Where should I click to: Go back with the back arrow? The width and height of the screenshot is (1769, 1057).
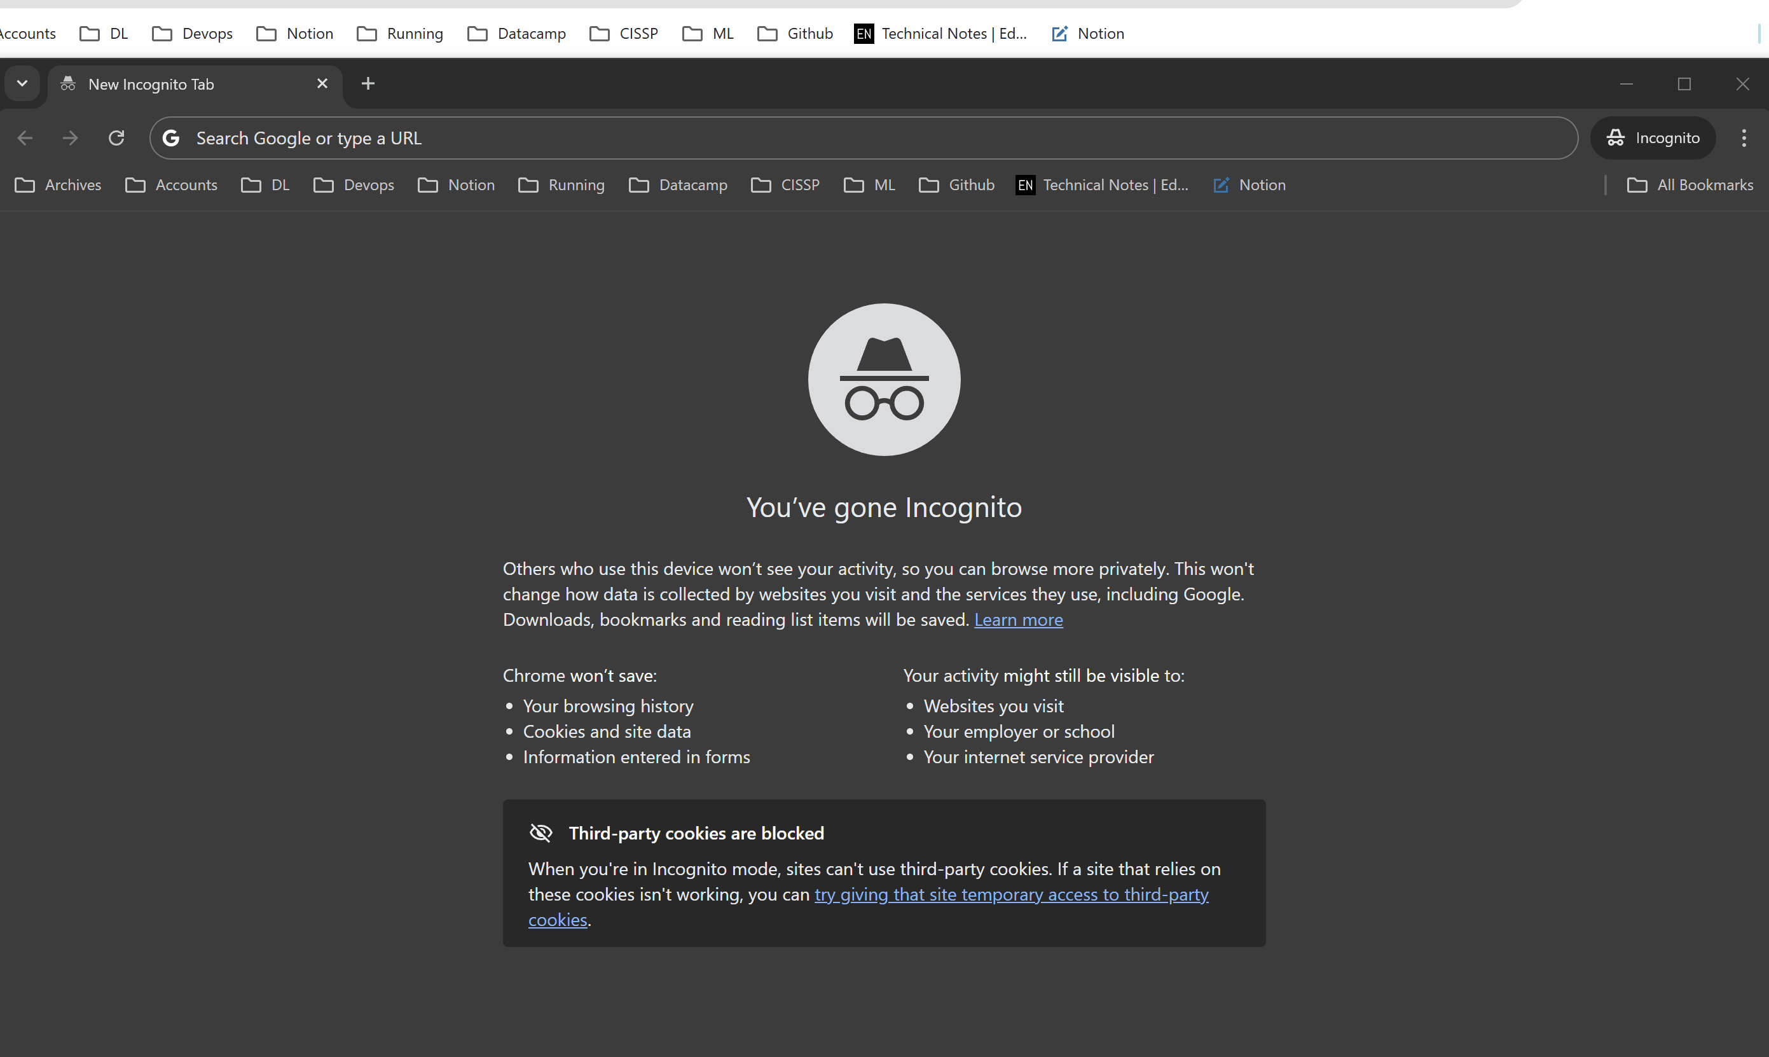click(x=25, y=138)
